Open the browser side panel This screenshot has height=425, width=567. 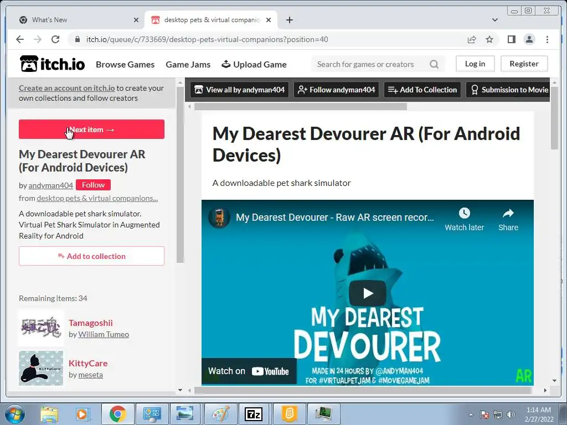click(511, 39)
